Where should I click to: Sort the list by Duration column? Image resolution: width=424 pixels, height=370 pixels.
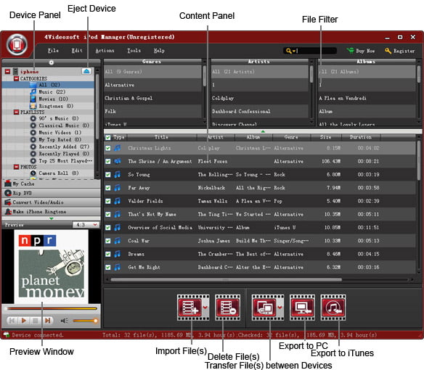click(x=361, y=137)
